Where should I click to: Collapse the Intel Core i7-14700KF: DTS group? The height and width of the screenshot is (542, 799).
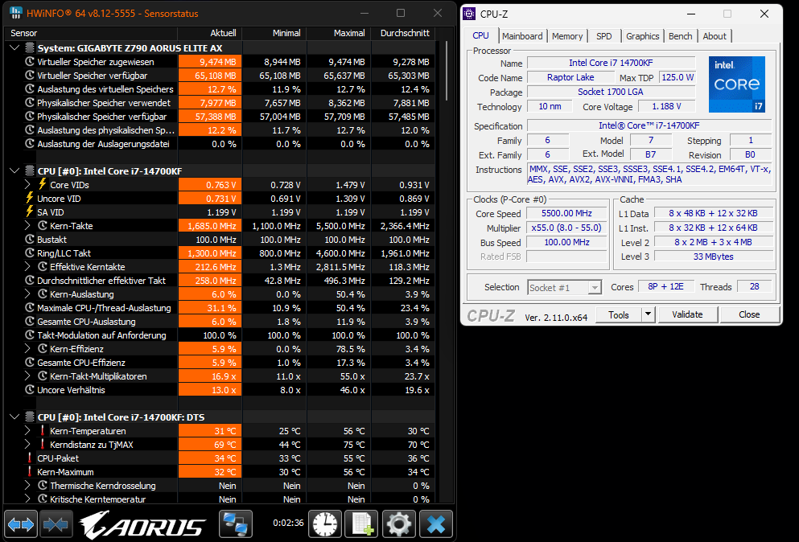(14, 417)
